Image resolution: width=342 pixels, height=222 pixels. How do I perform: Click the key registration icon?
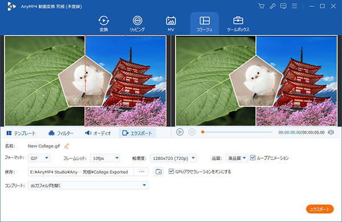[x=272, y=6]
